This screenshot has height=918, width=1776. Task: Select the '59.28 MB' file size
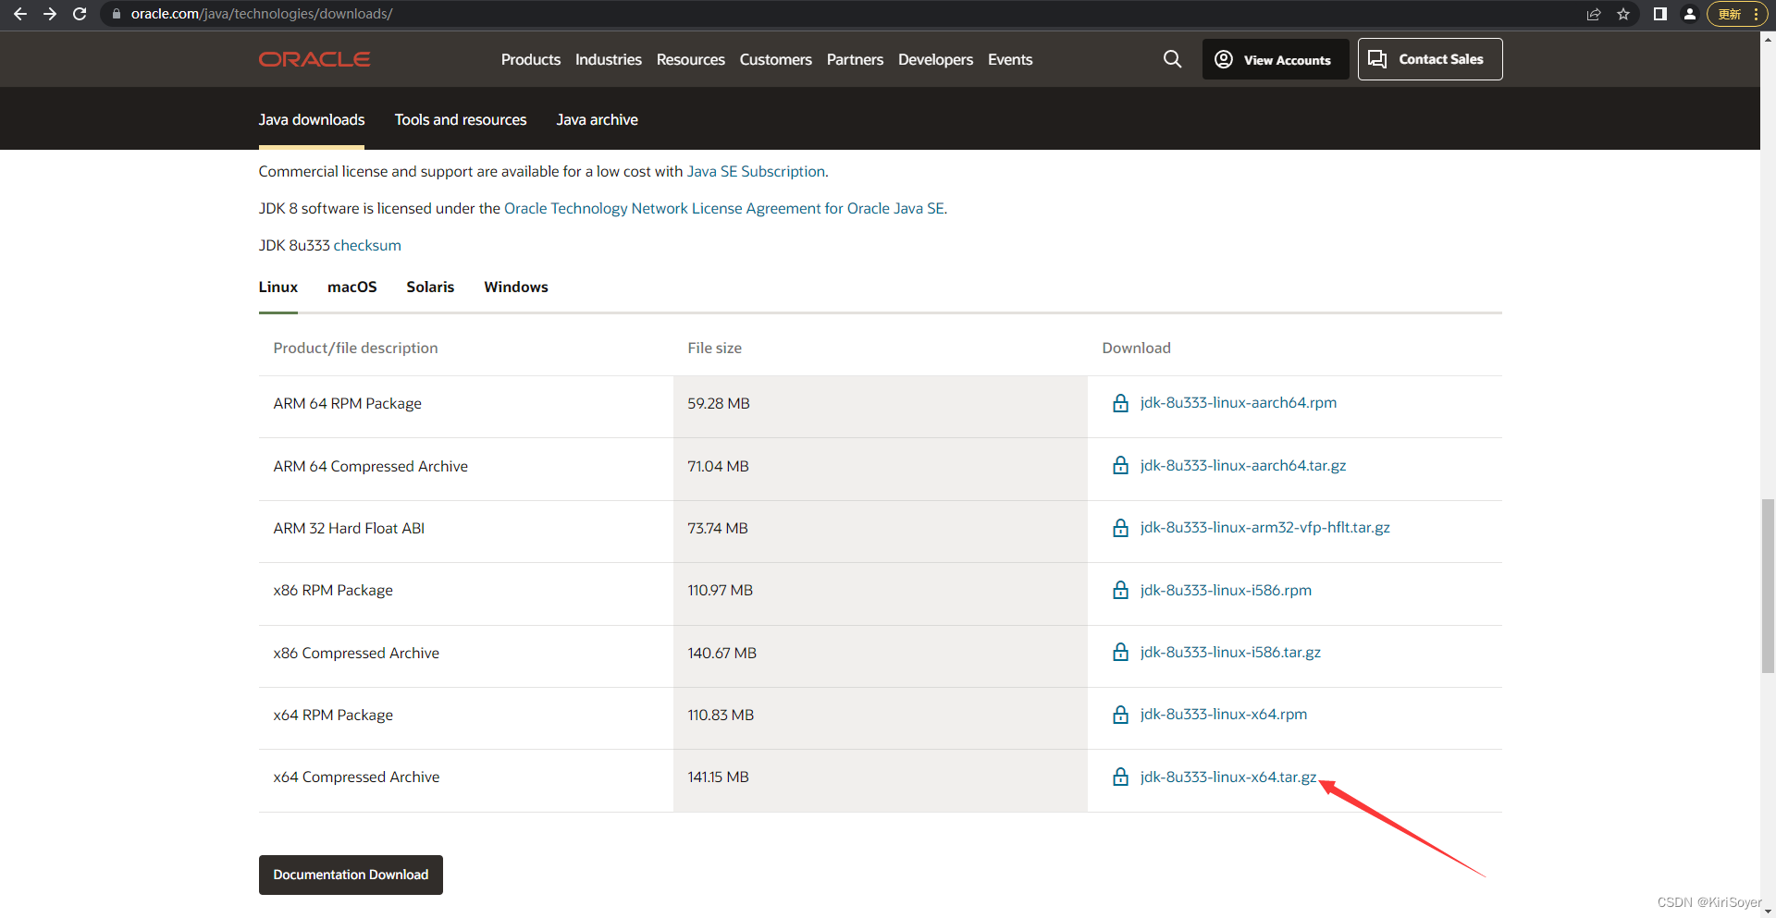pos(719,404)
